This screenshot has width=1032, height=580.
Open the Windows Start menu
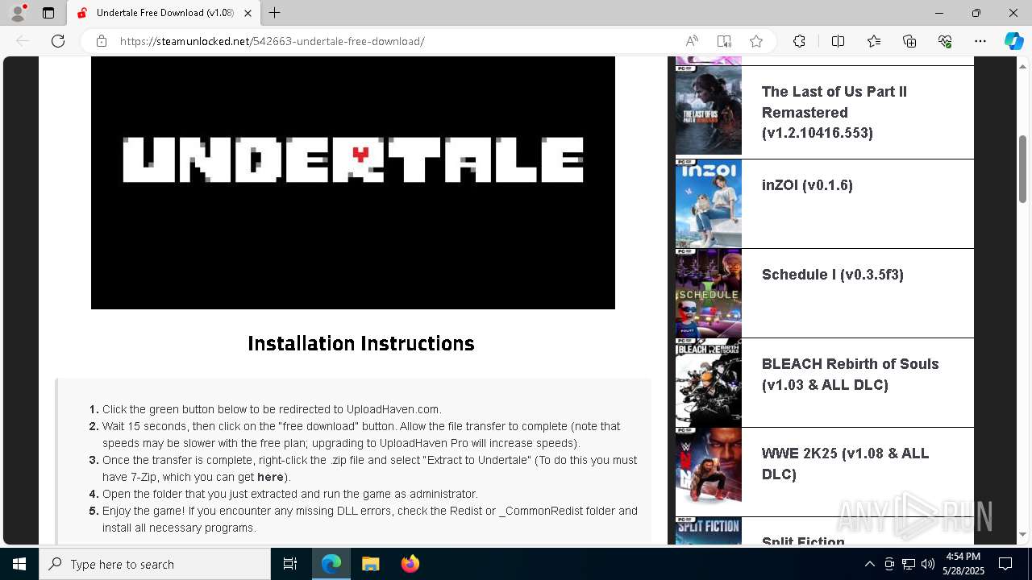tap(19, 564)
